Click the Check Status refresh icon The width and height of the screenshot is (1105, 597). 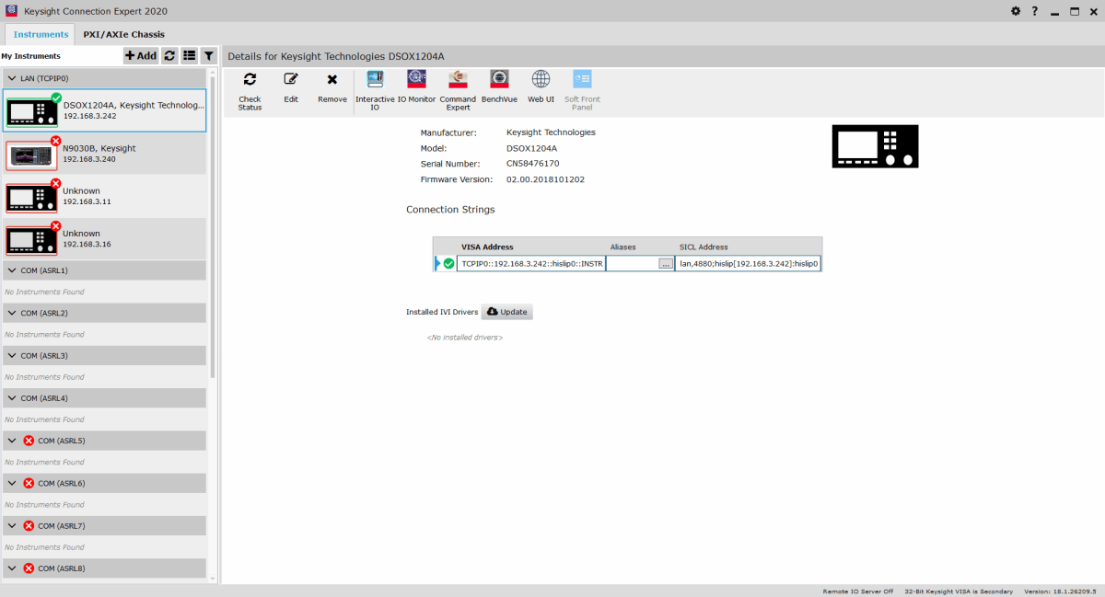pos(250,79)
